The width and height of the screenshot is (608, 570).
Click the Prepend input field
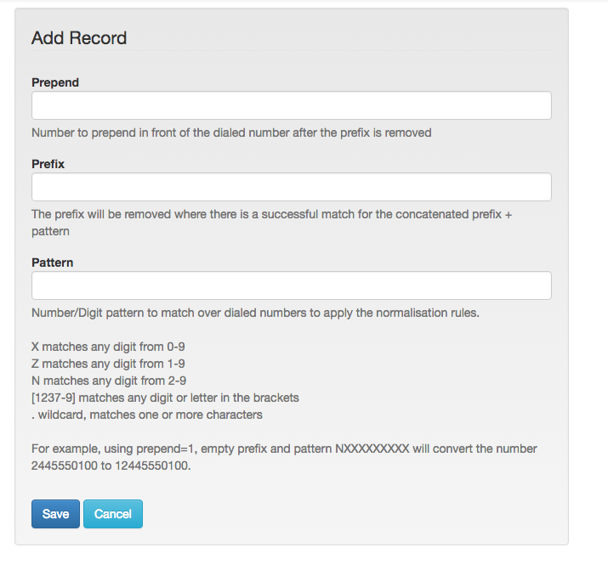pos(291,105)
